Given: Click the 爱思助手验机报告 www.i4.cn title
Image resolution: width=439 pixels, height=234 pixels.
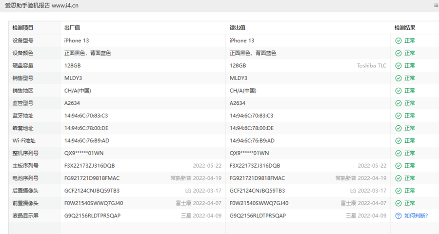Looking at the screenshot, I should coord(42,5).
